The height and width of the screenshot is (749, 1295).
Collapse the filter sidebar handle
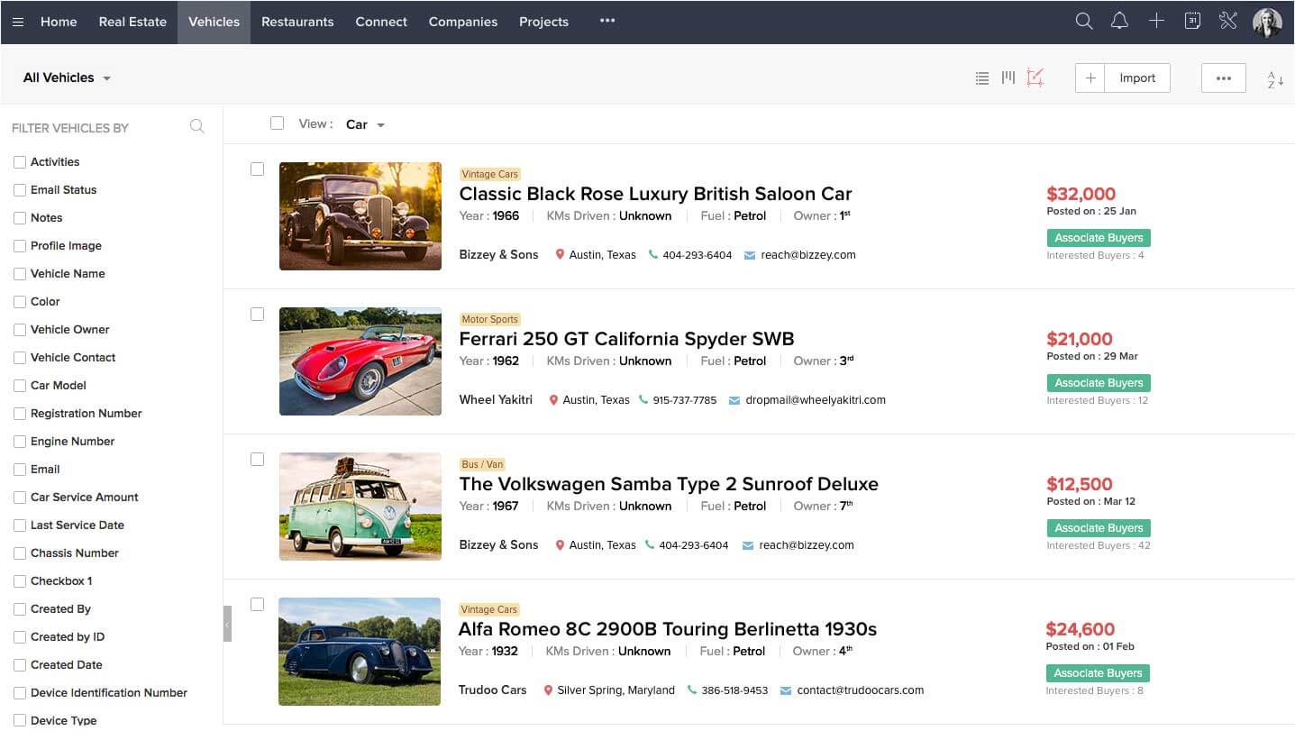pos(227,624)
